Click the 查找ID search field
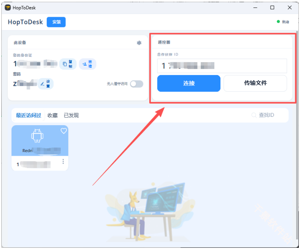The width and height of the screenshot is (301, 250). click(267, 115)
